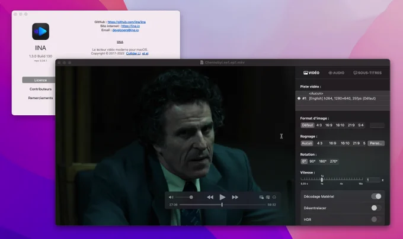Disable the Décodage Matériel switch
This screenshot has width=403, height=239.
pos(376,196)
